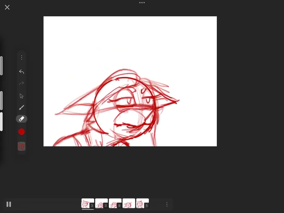Open the red color swatch picker
Image resolution: width=284 pixels, height=213 pixels.
click(21, 132)
